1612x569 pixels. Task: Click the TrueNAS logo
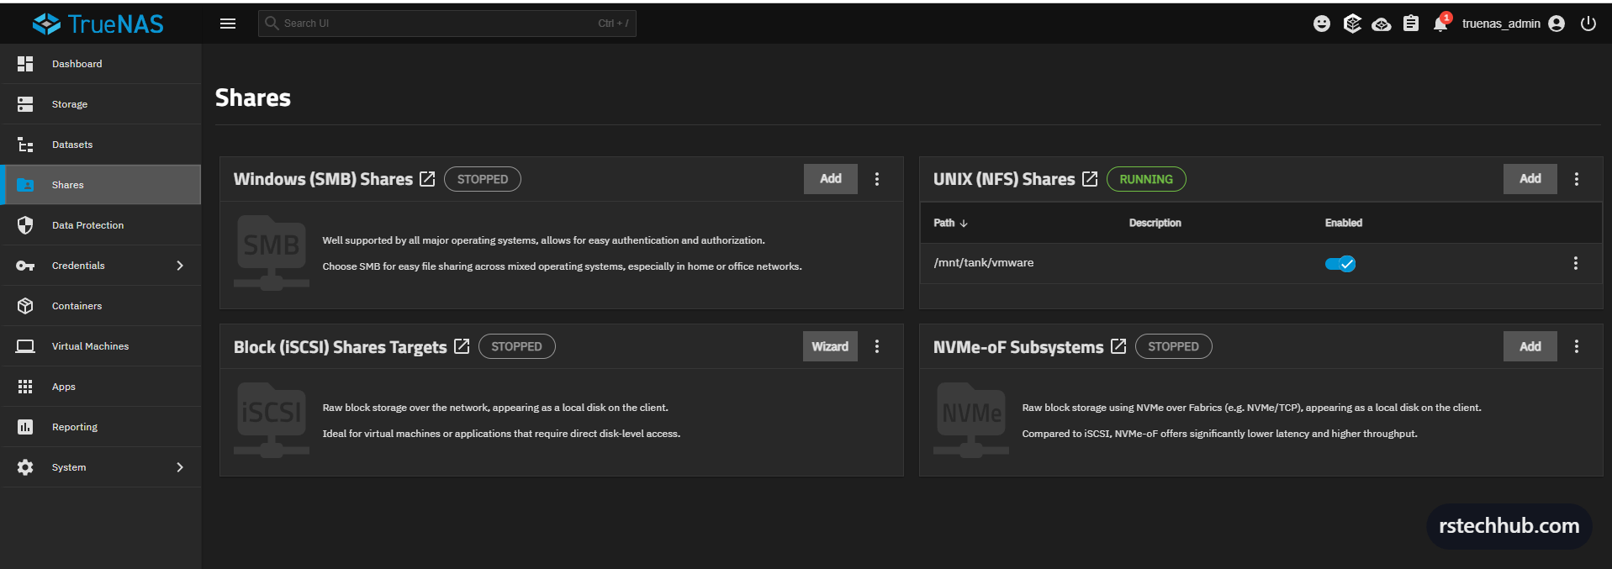coord(98,24)
